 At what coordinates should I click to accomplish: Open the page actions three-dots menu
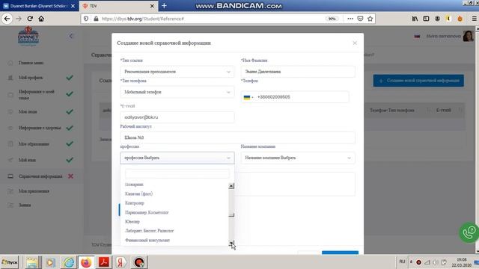pos(350,19)
